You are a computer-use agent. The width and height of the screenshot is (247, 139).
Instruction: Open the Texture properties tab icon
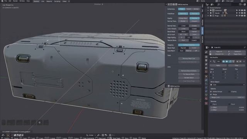(x=206, y=103)
